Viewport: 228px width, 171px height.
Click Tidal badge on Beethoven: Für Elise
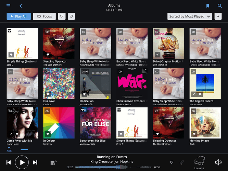(84, 110)
